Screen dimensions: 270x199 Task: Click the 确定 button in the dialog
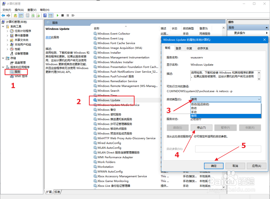214,166
